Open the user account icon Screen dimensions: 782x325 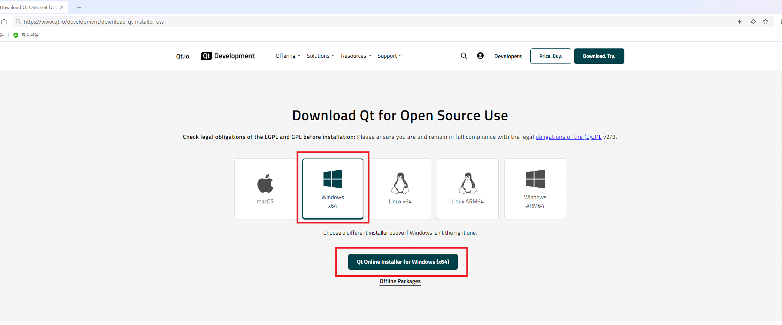coord(480,56)
